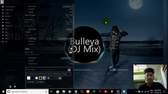Select the BlurEffect layer
The image size is (168, 94).
pyautogui.click(x=8, y=16)
